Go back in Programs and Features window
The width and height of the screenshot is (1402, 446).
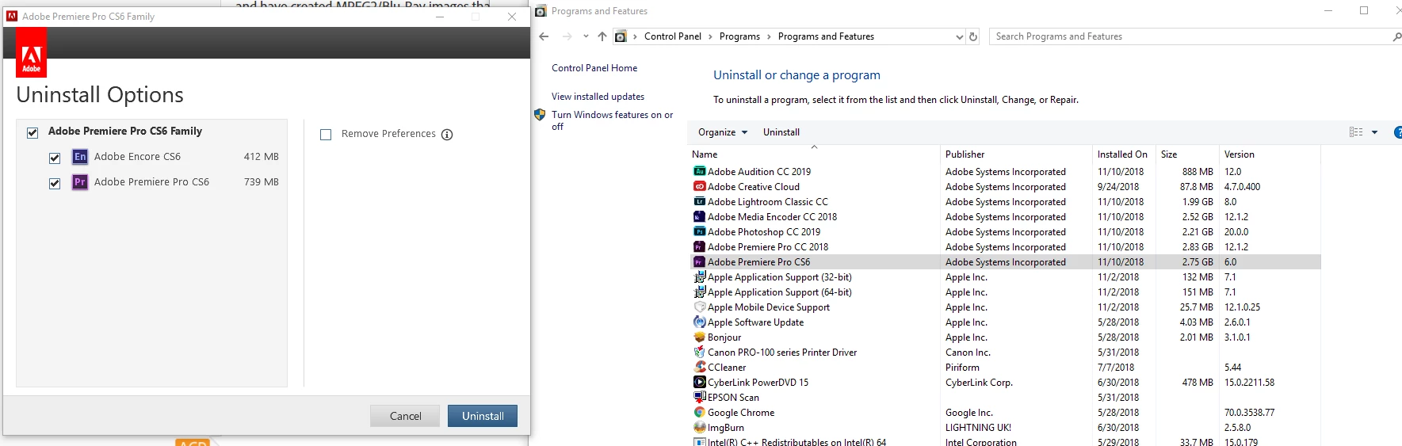544,36
